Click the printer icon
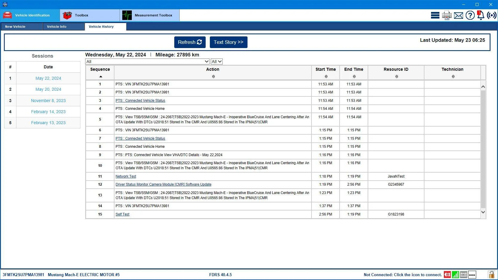 [447, 15]
